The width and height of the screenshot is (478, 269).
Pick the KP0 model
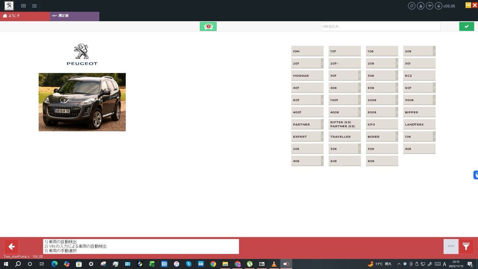(382, 124)
